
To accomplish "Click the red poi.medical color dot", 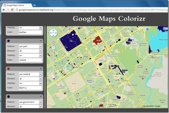I will (x=8, y=69).
